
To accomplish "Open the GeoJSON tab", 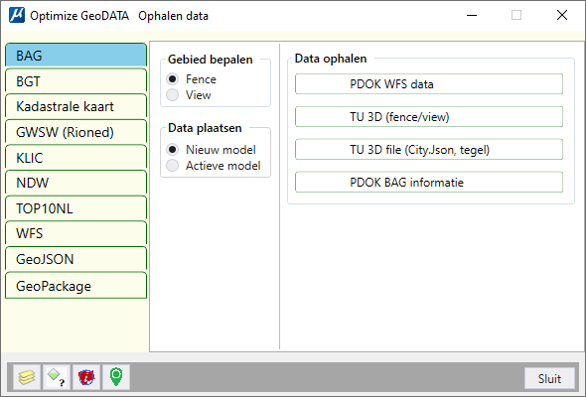I will click(75, 259).
